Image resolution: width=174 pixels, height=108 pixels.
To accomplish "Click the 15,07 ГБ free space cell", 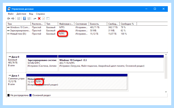I will pos(112,34).
